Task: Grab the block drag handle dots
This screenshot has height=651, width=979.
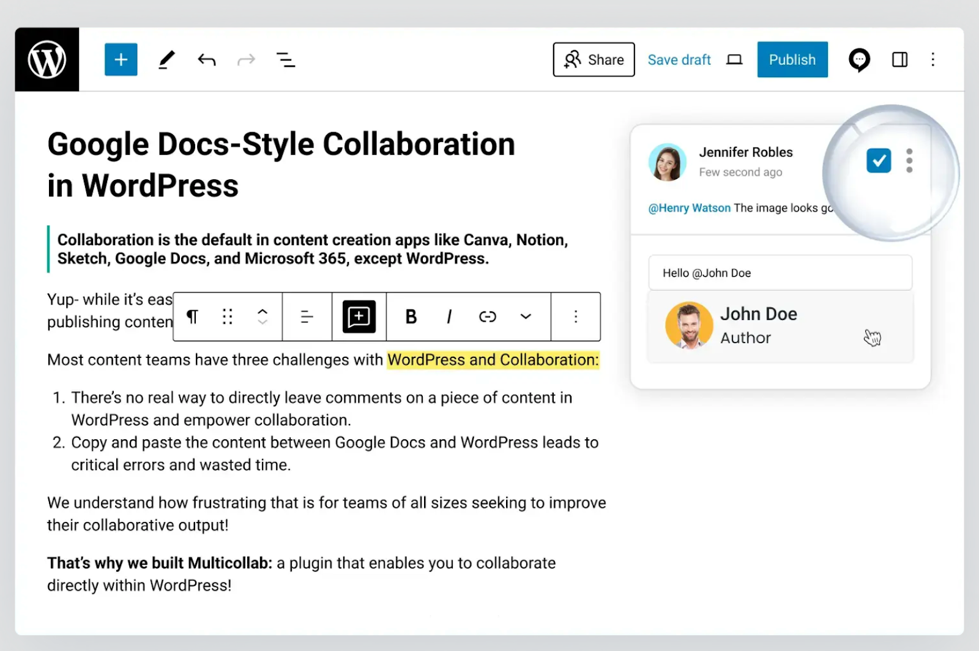Action: [x=228, y=316]
